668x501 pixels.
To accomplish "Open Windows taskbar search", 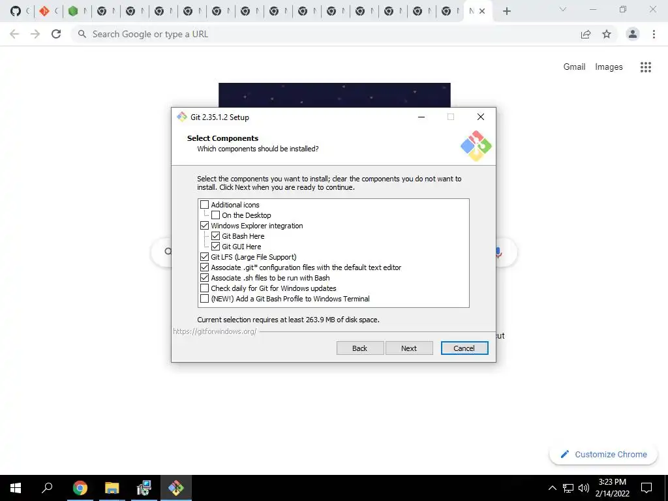I will 47,488.
